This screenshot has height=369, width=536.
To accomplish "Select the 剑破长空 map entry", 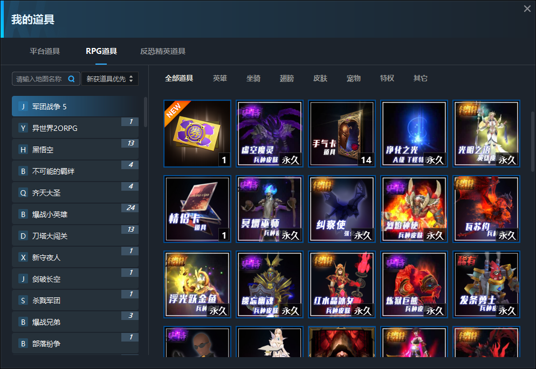I will coord(75,279).
